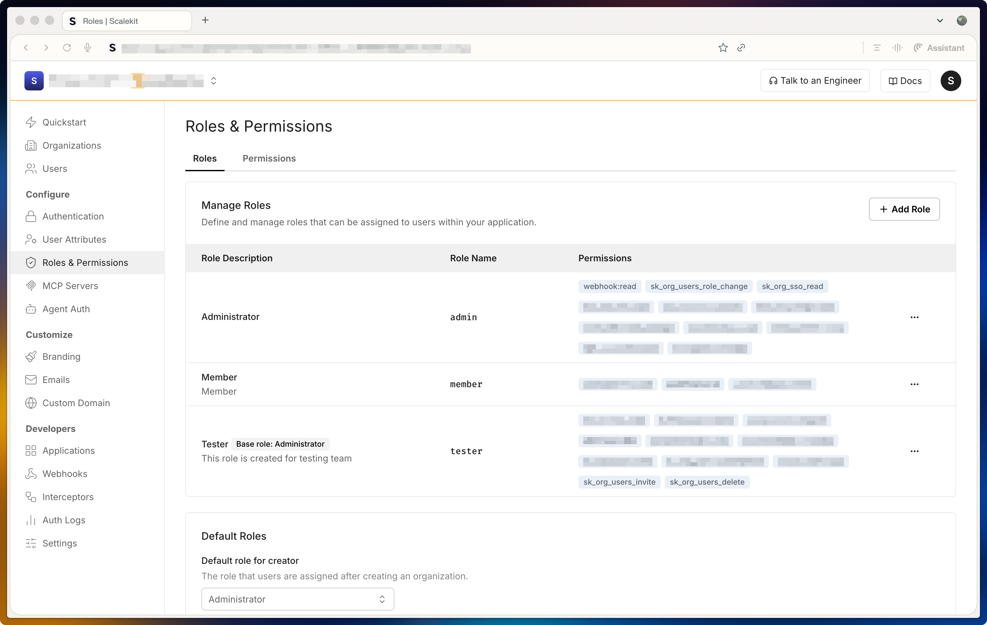Open the Organizations section
This screenshot has width=987, height=625.
click(72, 145)
